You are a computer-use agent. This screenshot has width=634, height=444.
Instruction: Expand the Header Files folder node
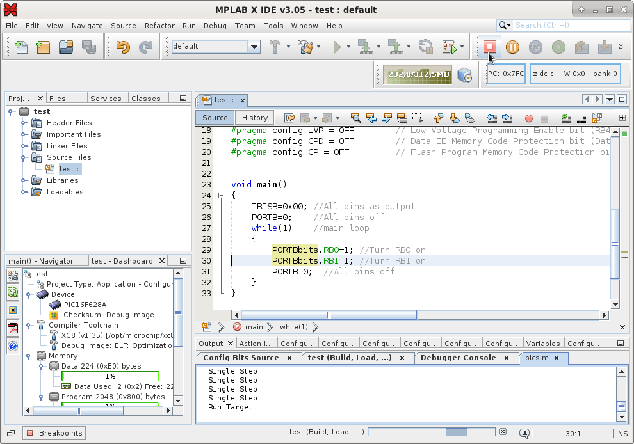24,123
